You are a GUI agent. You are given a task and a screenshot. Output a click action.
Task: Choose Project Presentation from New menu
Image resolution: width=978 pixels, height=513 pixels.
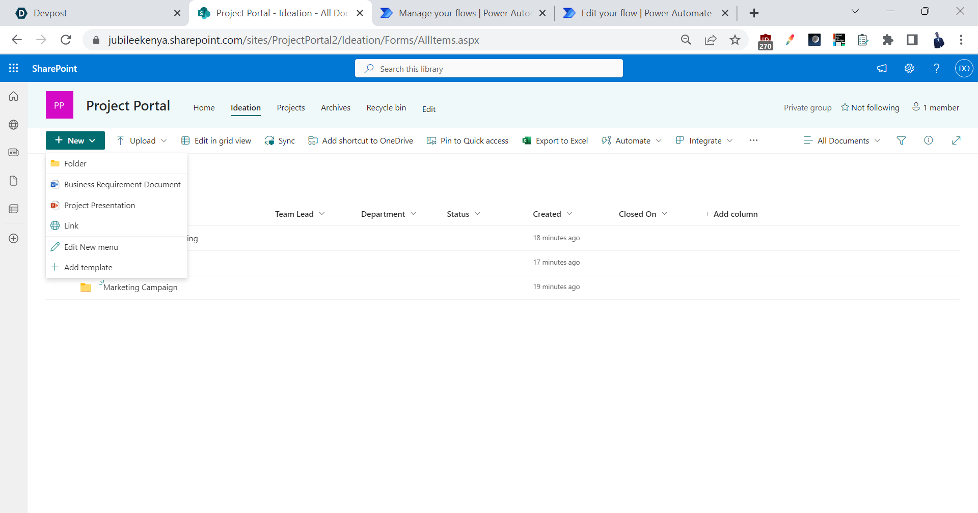click(117, 205)
